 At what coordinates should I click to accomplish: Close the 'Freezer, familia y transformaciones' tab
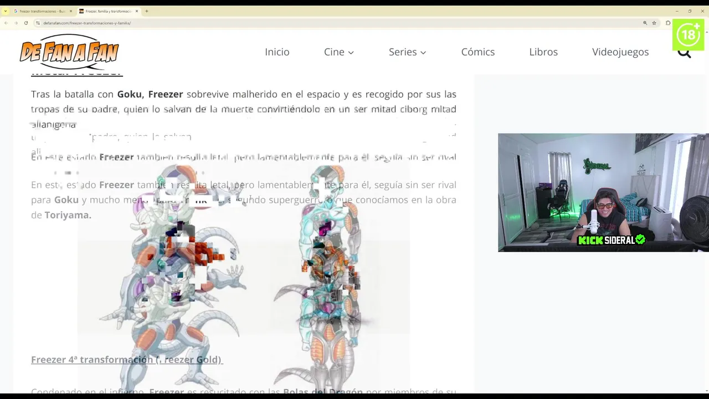(x=137, y=11)
